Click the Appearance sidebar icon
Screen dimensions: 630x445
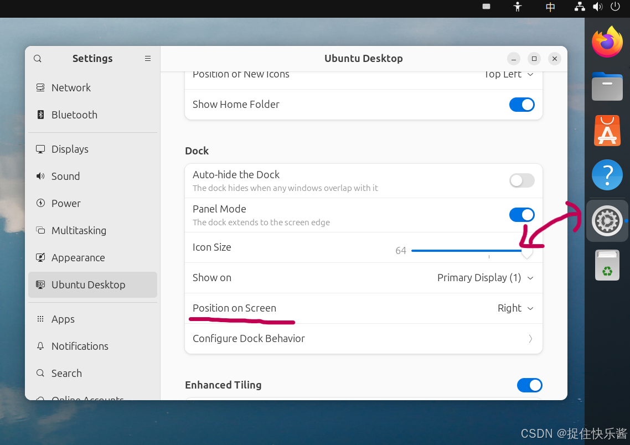click(x=40, y=257)
